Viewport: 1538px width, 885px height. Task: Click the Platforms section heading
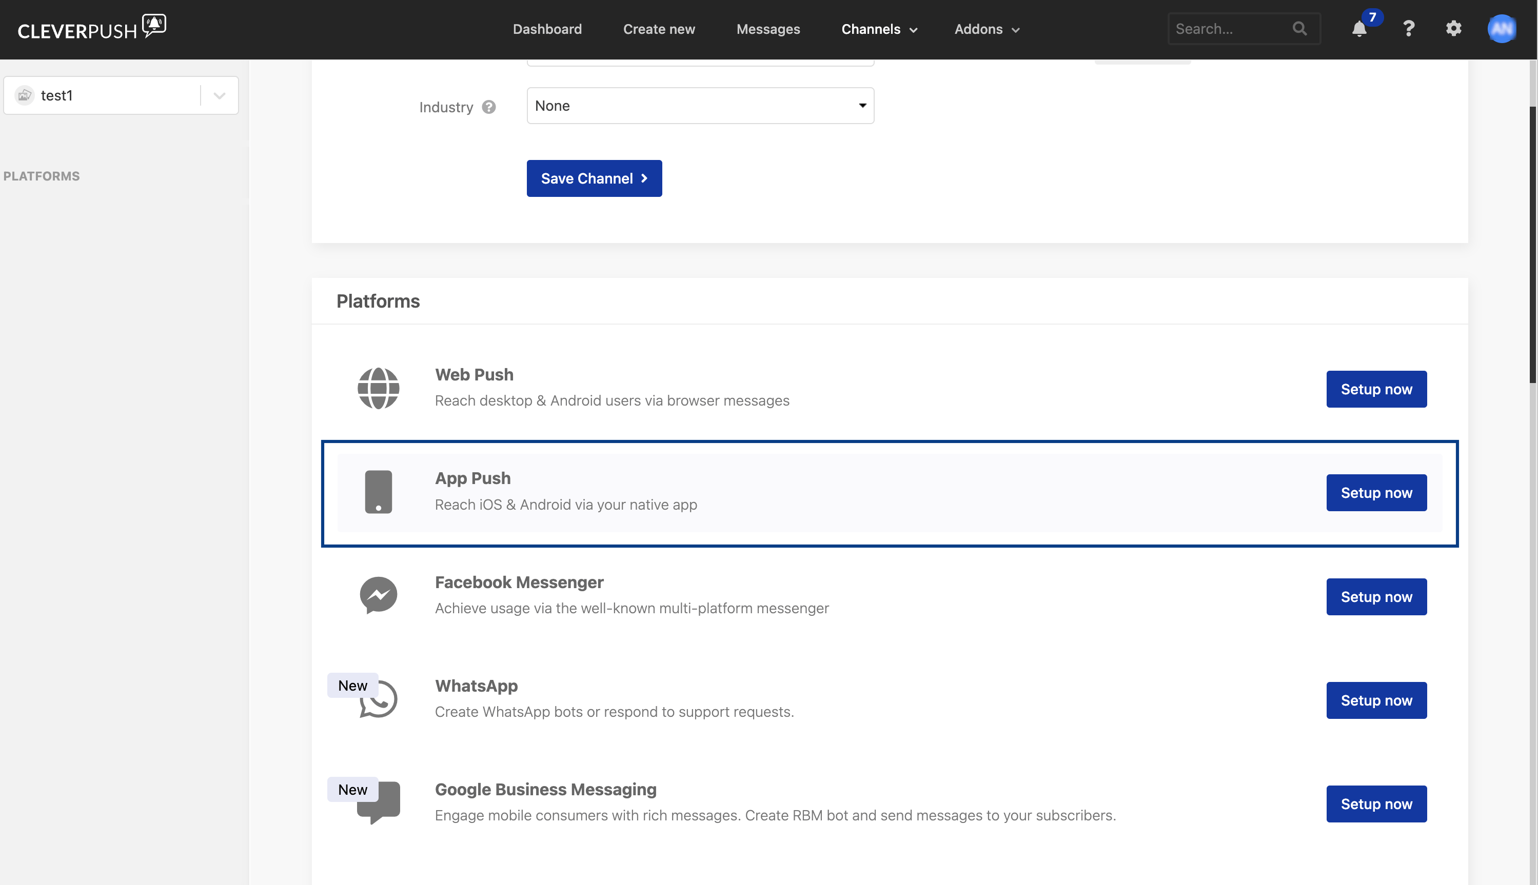[378, 301]
